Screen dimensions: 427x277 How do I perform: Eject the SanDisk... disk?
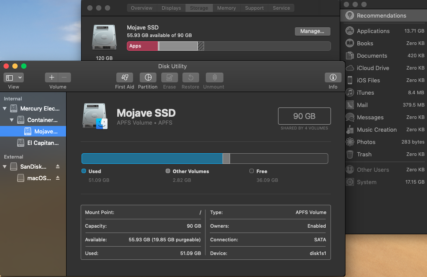coord(58,166)
